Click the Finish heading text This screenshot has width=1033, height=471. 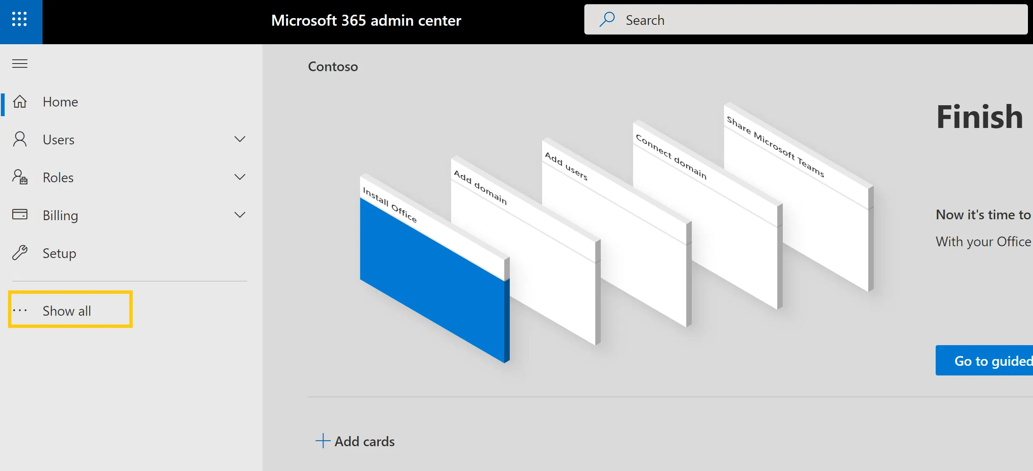(x=980, y=117)
